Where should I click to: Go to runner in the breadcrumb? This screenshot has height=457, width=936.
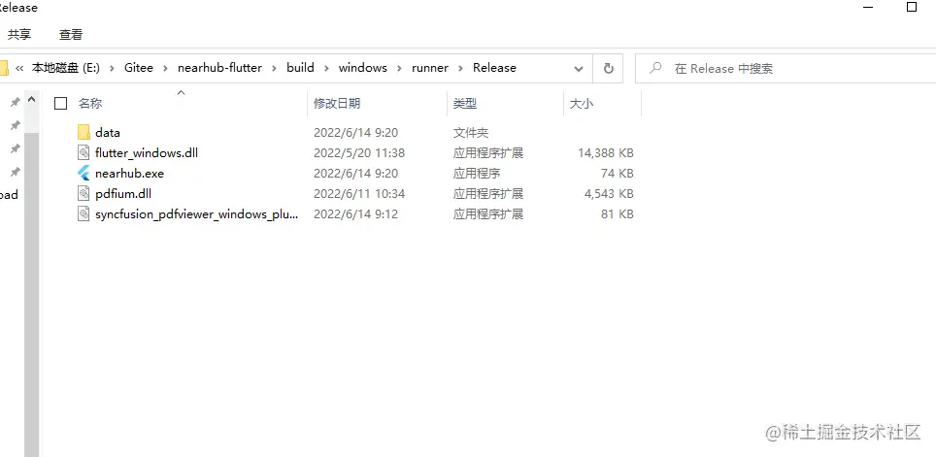click(430, 68)
